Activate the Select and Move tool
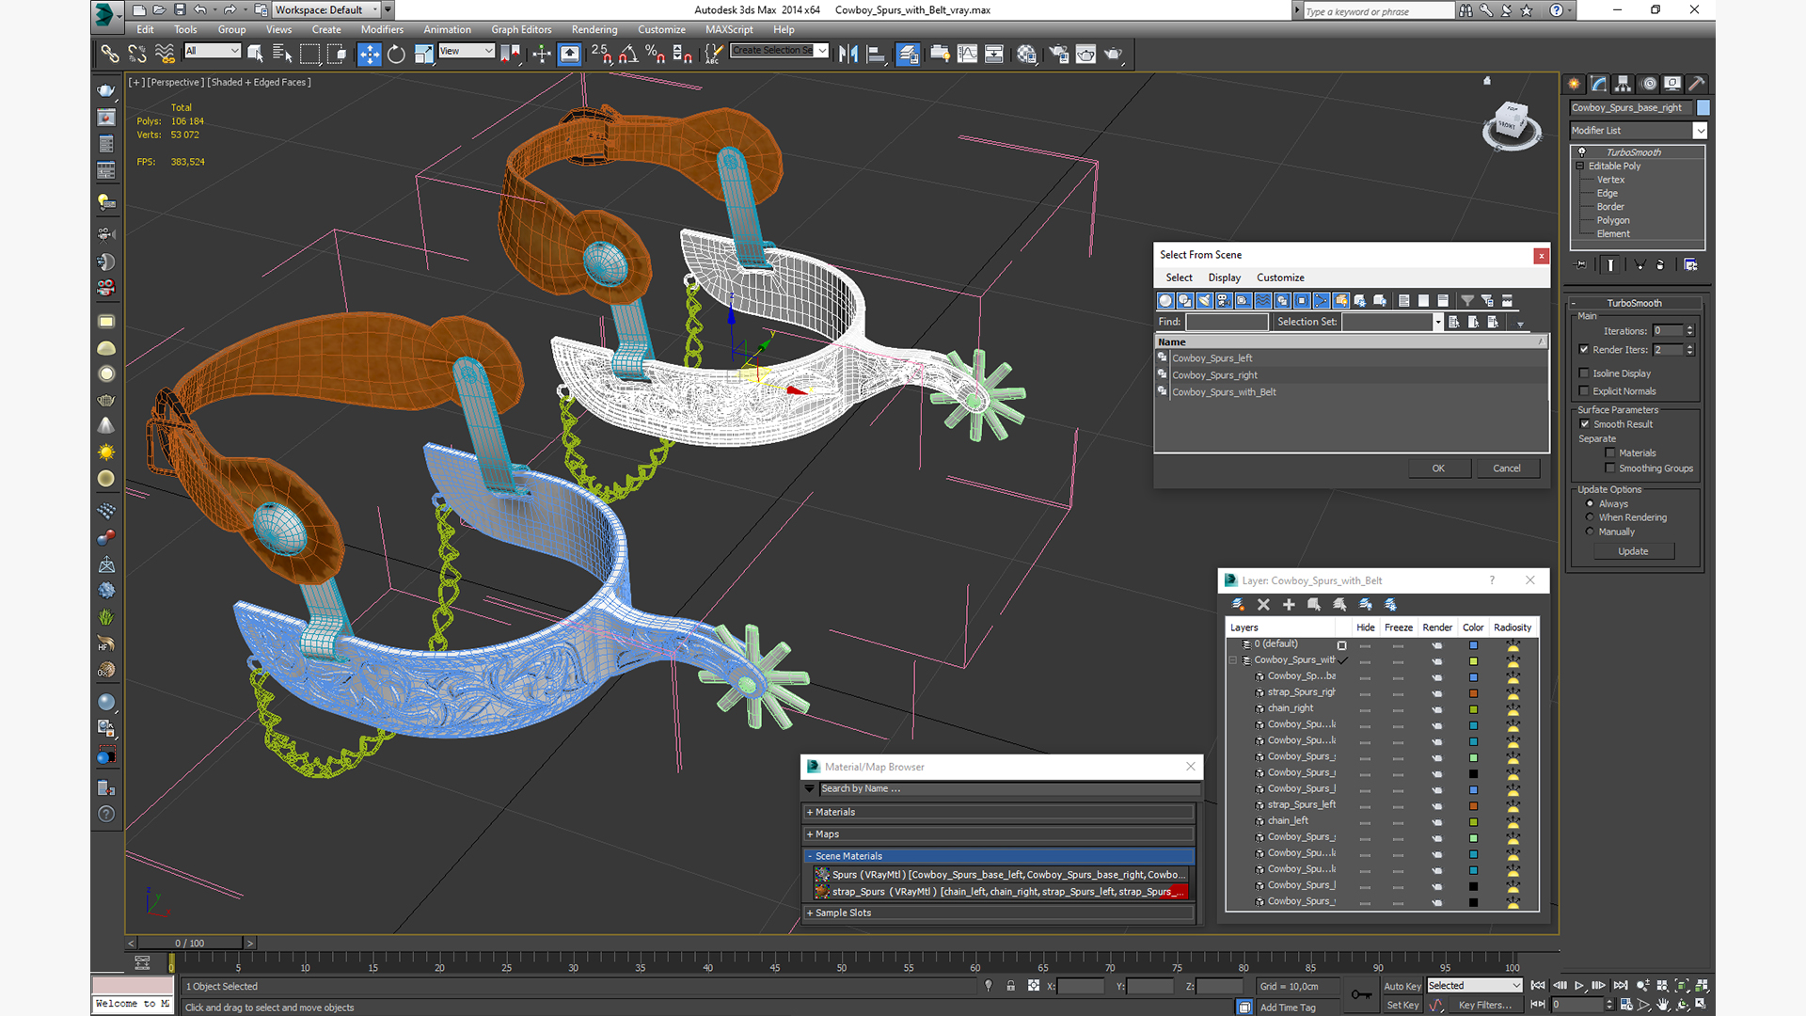This screenshot has height=1016, width=1806. (369, 55)
